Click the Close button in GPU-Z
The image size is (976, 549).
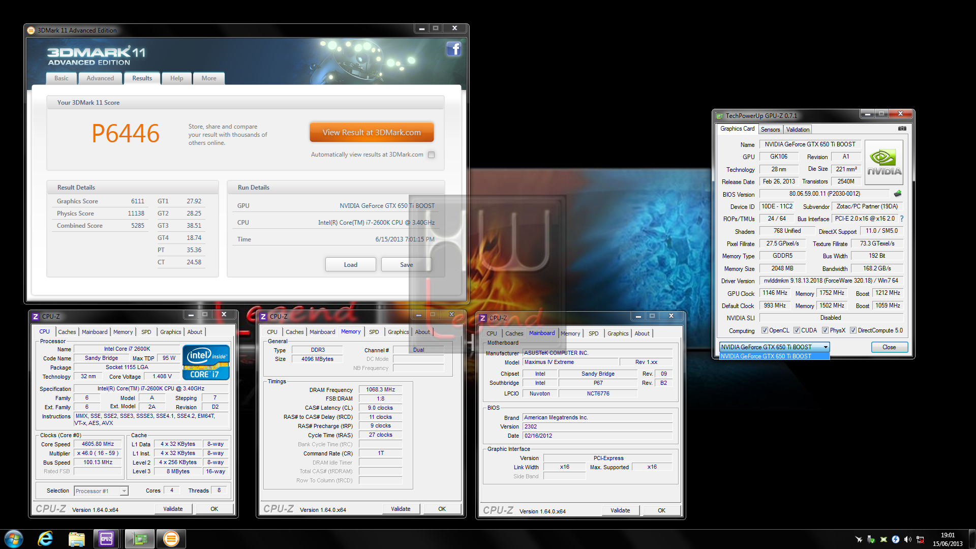(889, 347)
